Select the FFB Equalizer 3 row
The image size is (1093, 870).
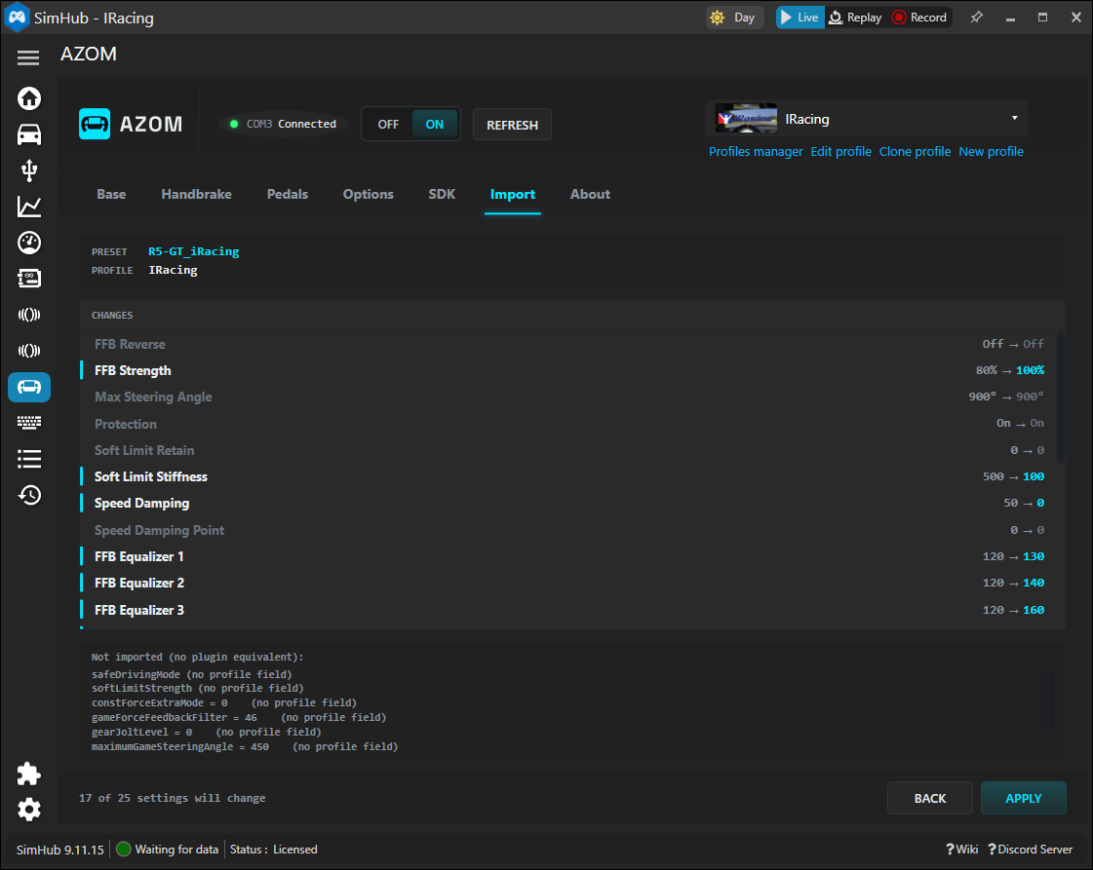[x=569, y=610]
